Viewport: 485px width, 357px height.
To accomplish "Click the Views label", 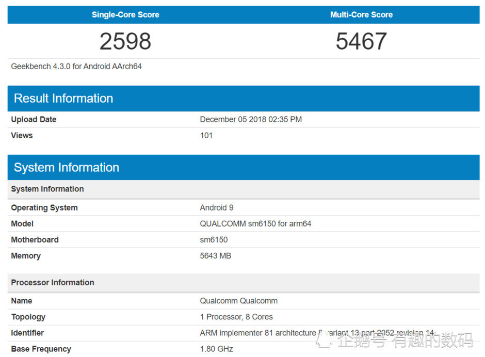I will 22,136.
